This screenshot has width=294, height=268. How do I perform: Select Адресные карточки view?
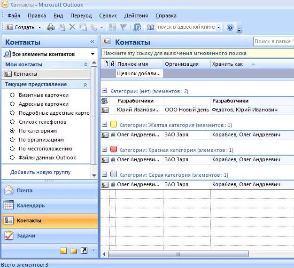pyautogui.click(x=12, y=104)
